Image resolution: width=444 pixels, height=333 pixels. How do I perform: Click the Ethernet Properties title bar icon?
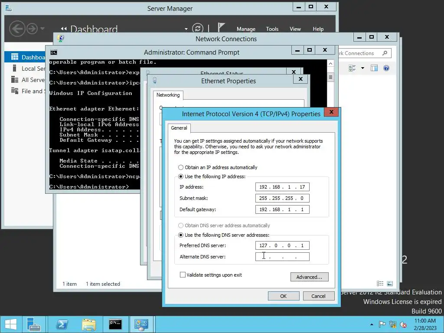(155, 81)
